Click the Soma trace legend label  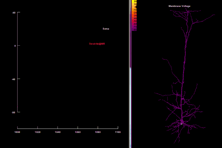106,29
